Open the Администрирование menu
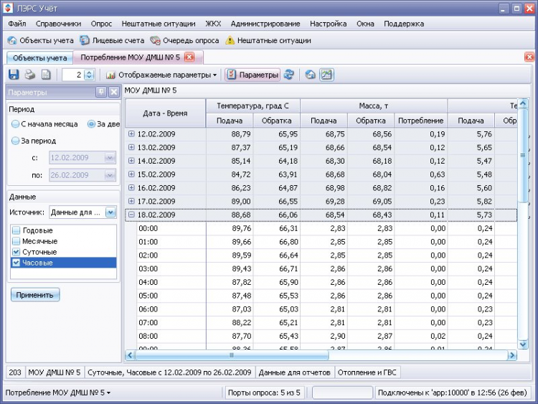 tap(265, 24)
